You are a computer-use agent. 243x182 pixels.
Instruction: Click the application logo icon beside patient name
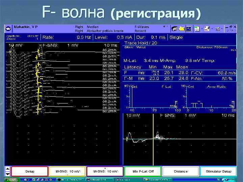[8, 29]
